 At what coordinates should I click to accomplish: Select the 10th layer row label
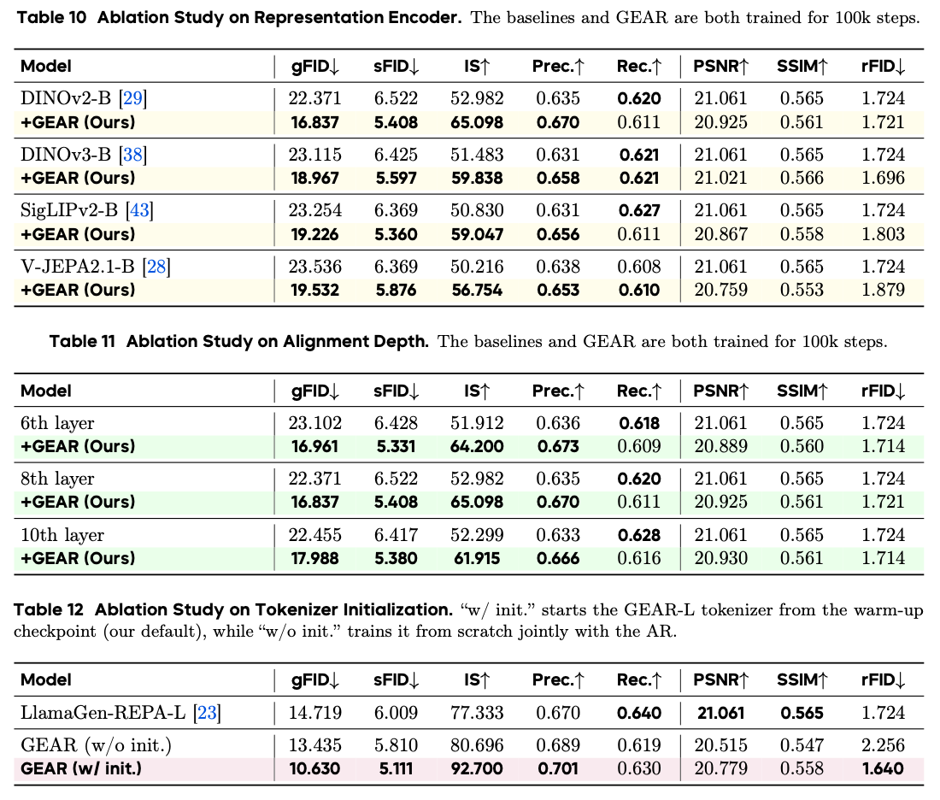pos(62,535)
